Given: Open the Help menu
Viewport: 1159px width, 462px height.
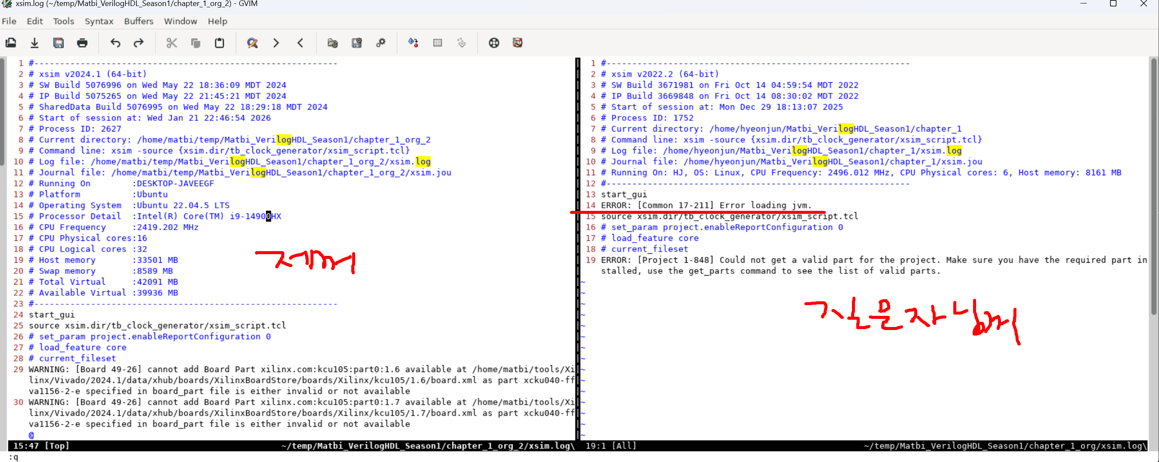Looking at the screenshot, I should pyautogui.click(x=217, y=21).
